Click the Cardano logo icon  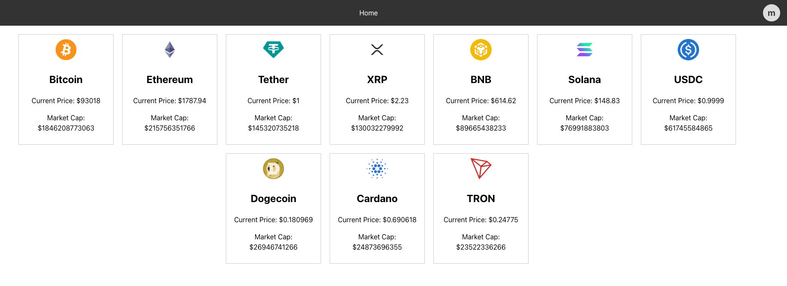pyautogui.click(x=377, y=169)
